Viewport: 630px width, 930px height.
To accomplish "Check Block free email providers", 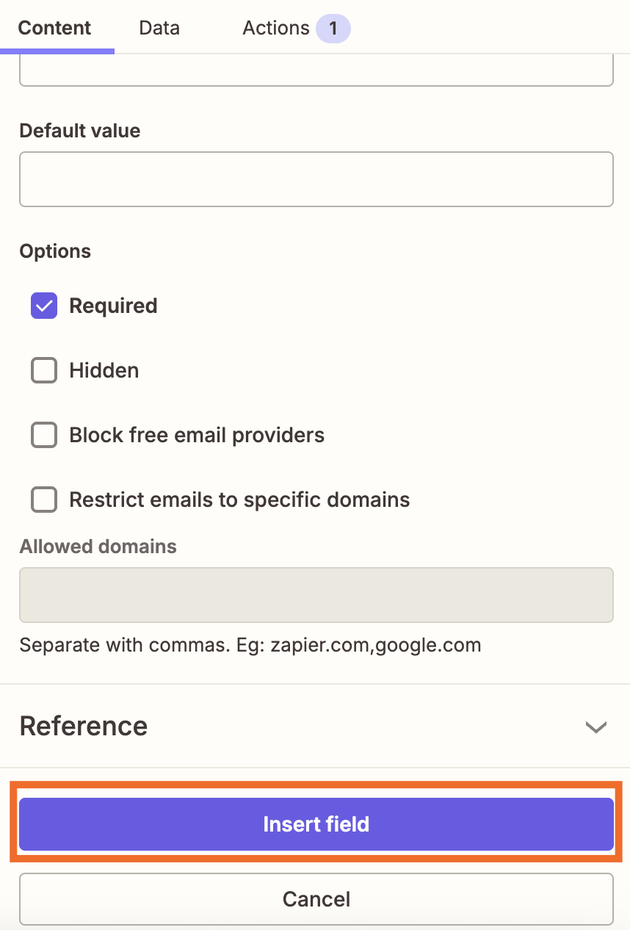I will point(43,435).
